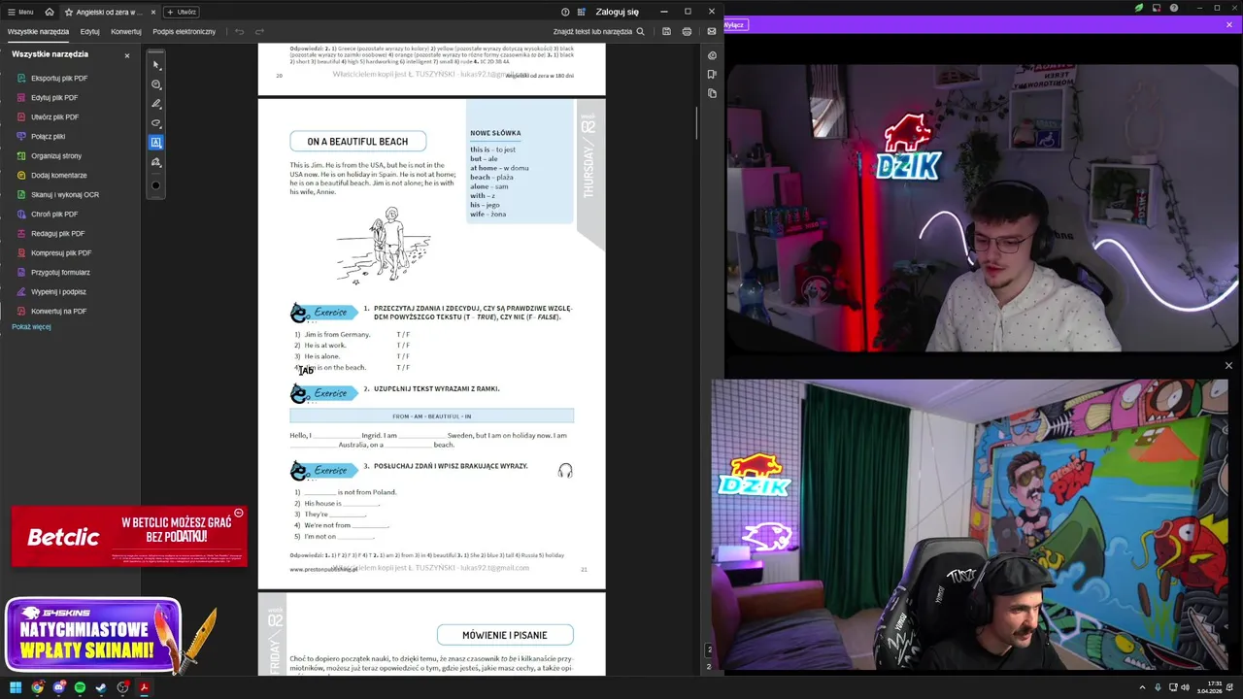Show hidden tray icons chevron
This screenshot has width=1243, height=699.
[1144, 687]
